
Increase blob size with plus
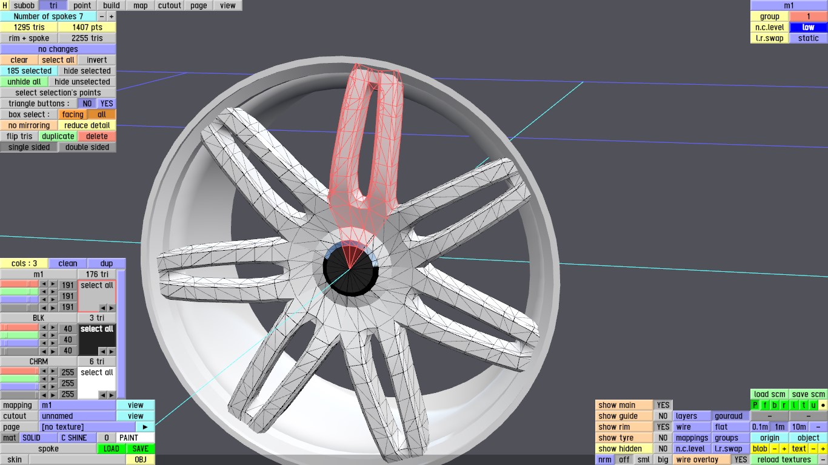pyautogui.click(x=784, y=449)
